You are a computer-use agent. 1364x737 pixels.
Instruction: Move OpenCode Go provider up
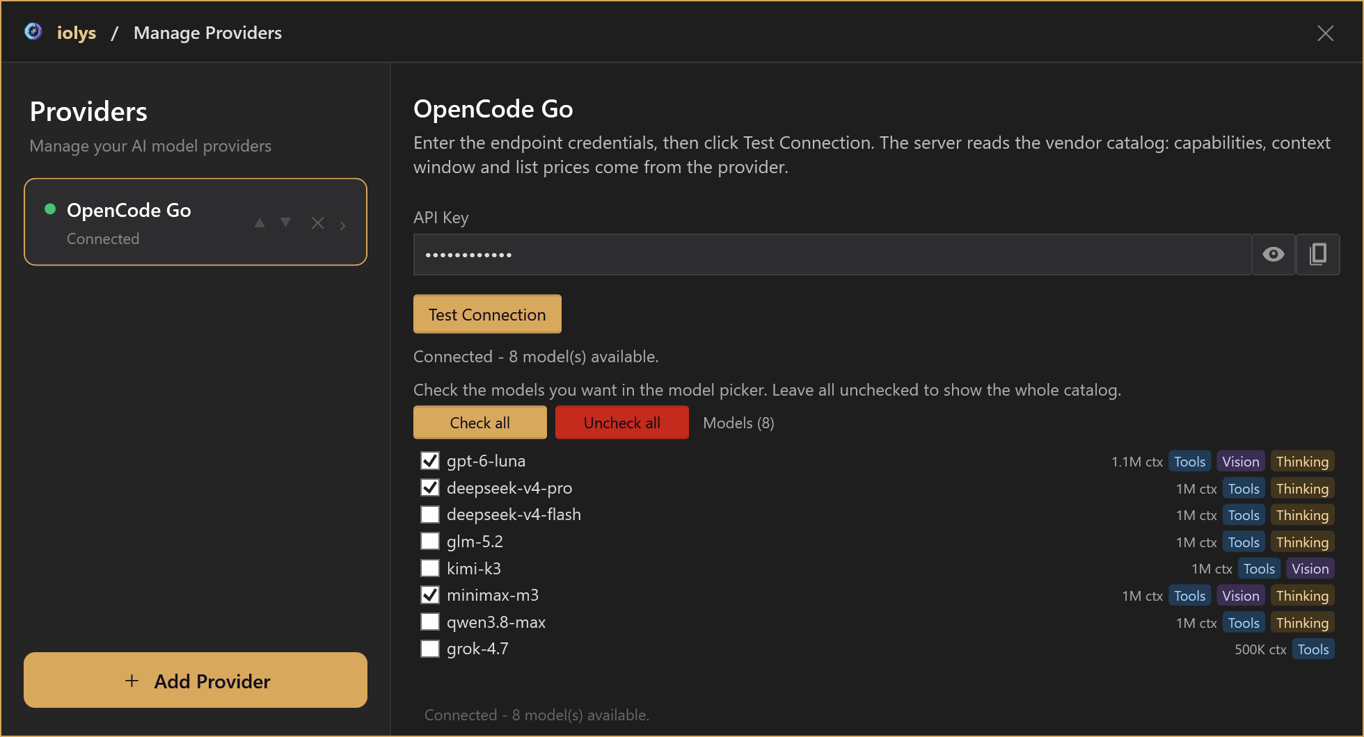click(x=260, y=222)
